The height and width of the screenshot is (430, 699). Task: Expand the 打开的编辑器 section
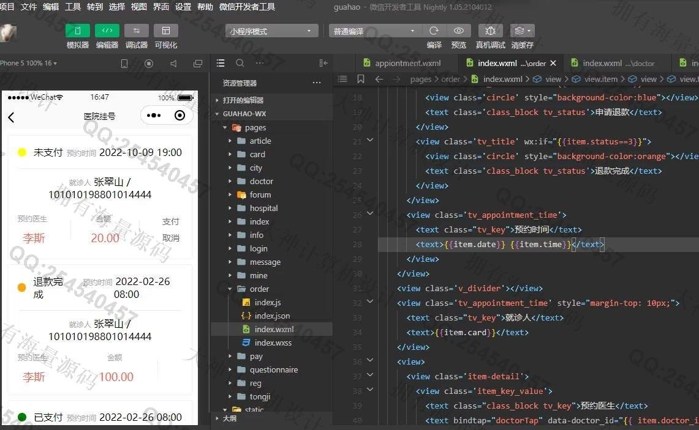(x=272, y=100)
